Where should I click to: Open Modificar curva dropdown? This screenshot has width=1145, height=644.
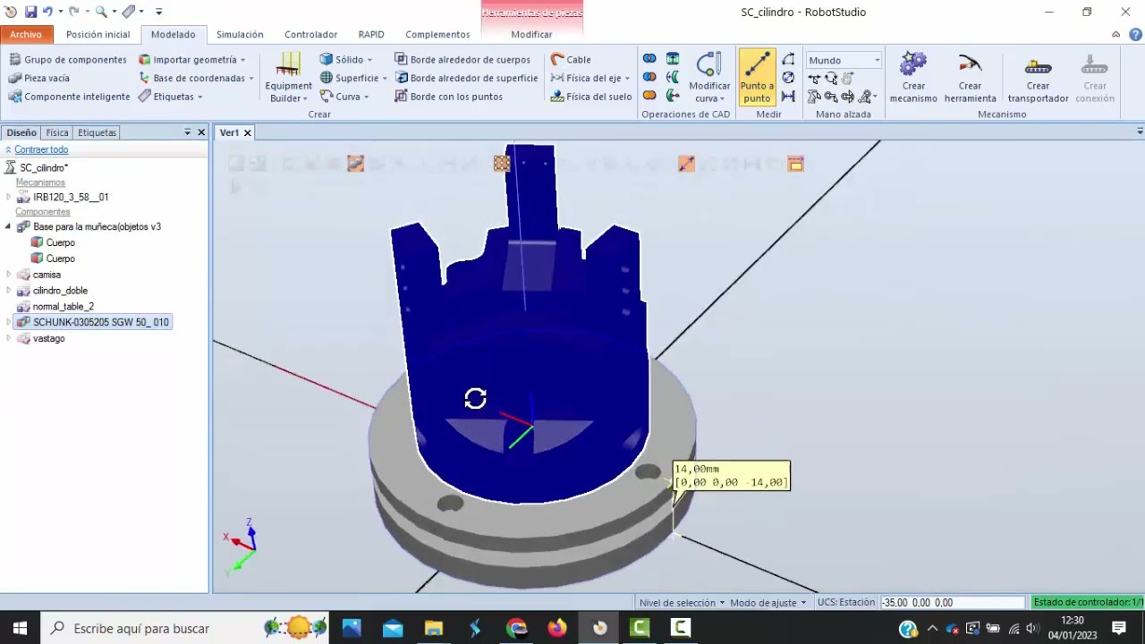709,78
